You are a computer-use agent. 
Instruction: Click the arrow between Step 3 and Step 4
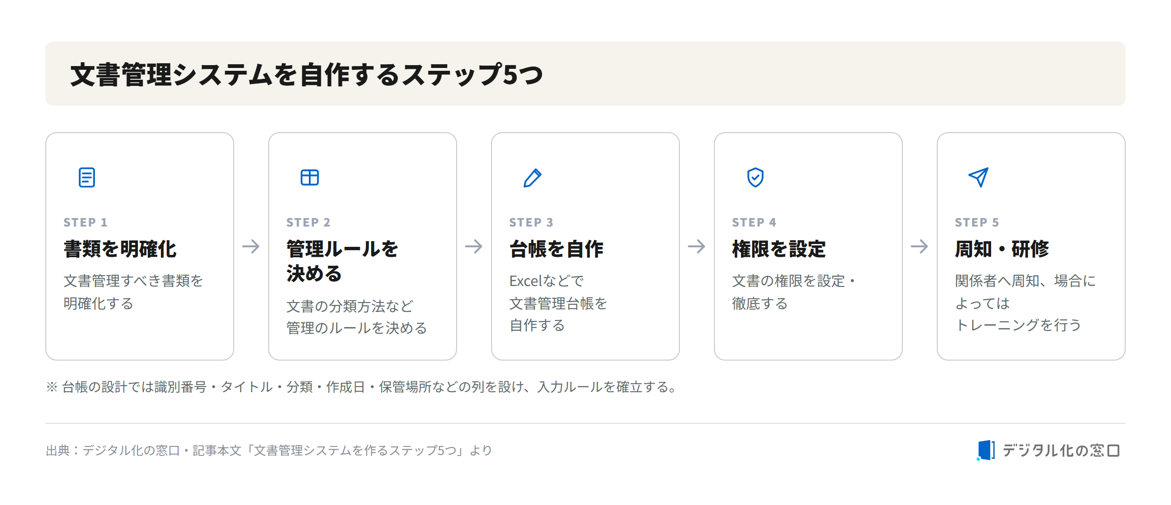[696, 246]
